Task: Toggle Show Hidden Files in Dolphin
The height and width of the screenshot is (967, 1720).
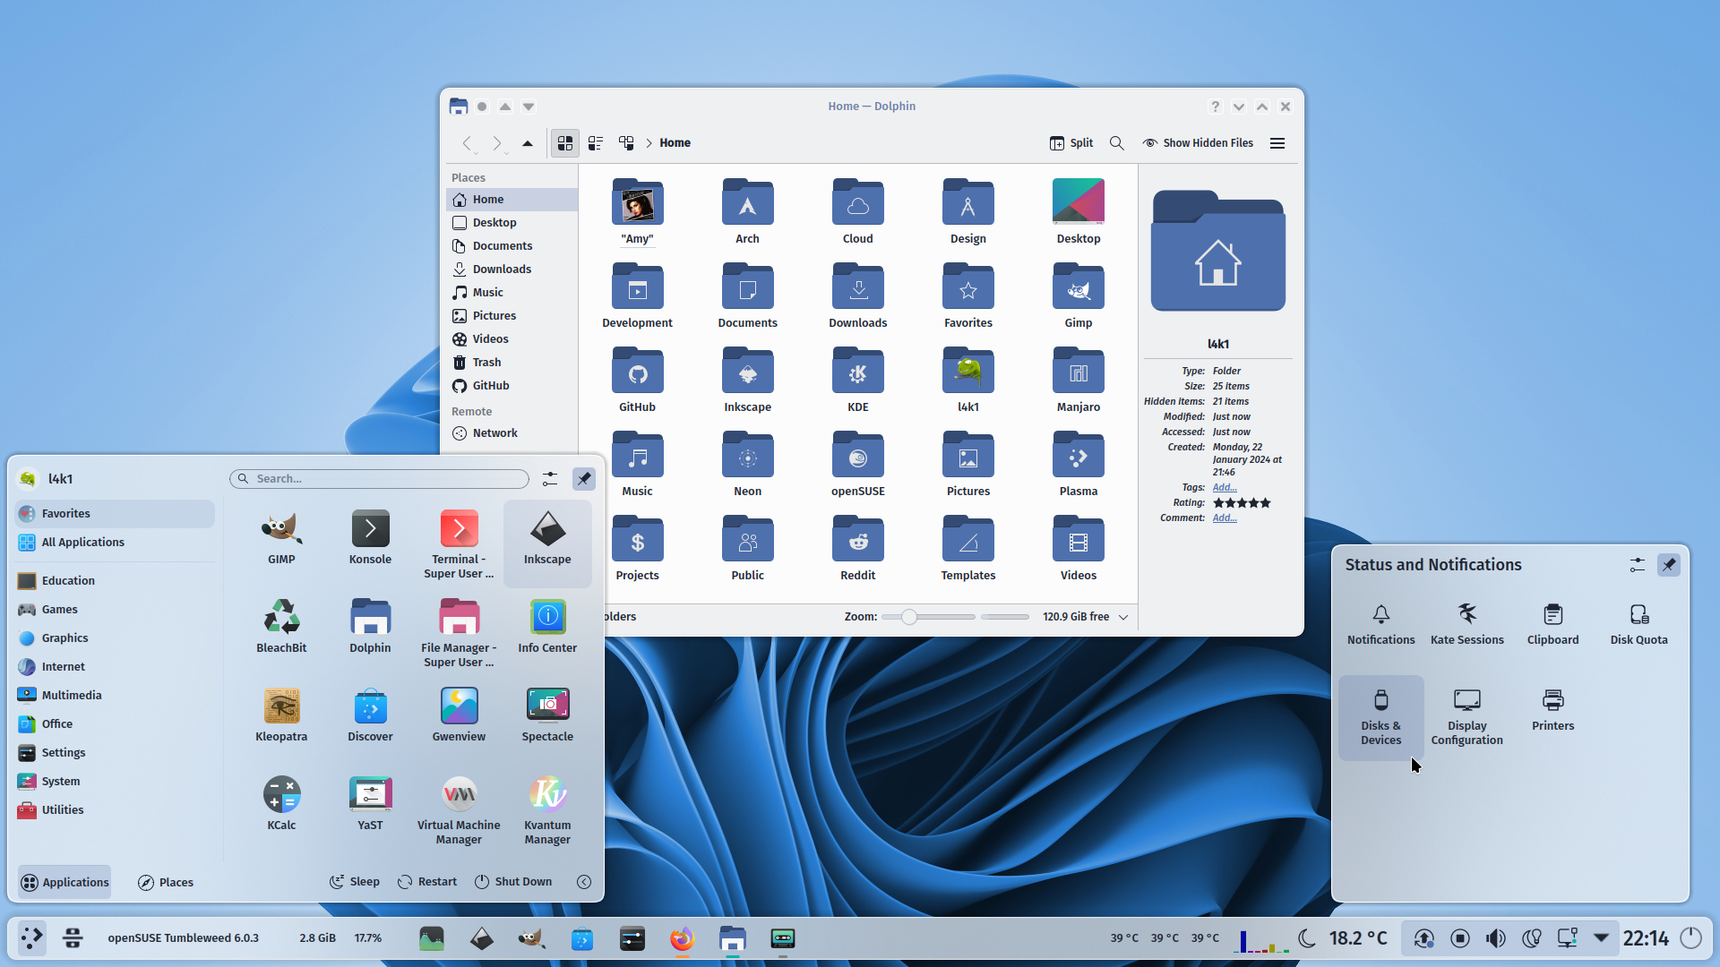Action: 1198,142
